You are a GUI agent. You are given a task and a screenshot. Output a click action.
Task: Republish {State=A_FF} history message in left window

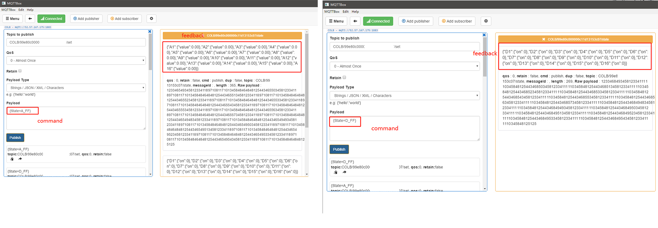pos(20,159)
